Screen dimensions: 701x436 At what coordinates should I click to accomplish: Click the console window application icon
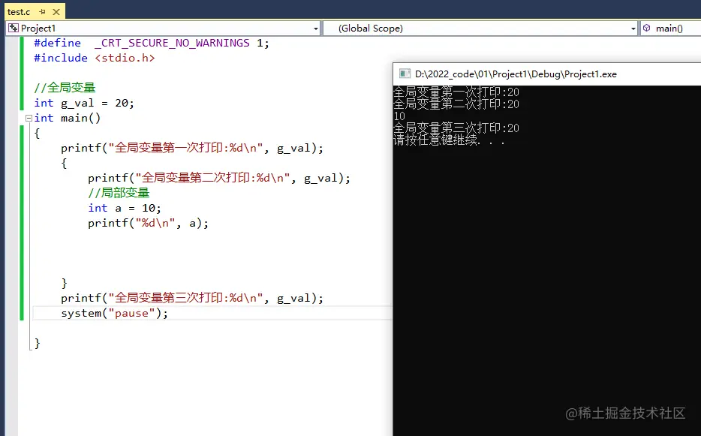pyautogui.click(x=405, y=74)
